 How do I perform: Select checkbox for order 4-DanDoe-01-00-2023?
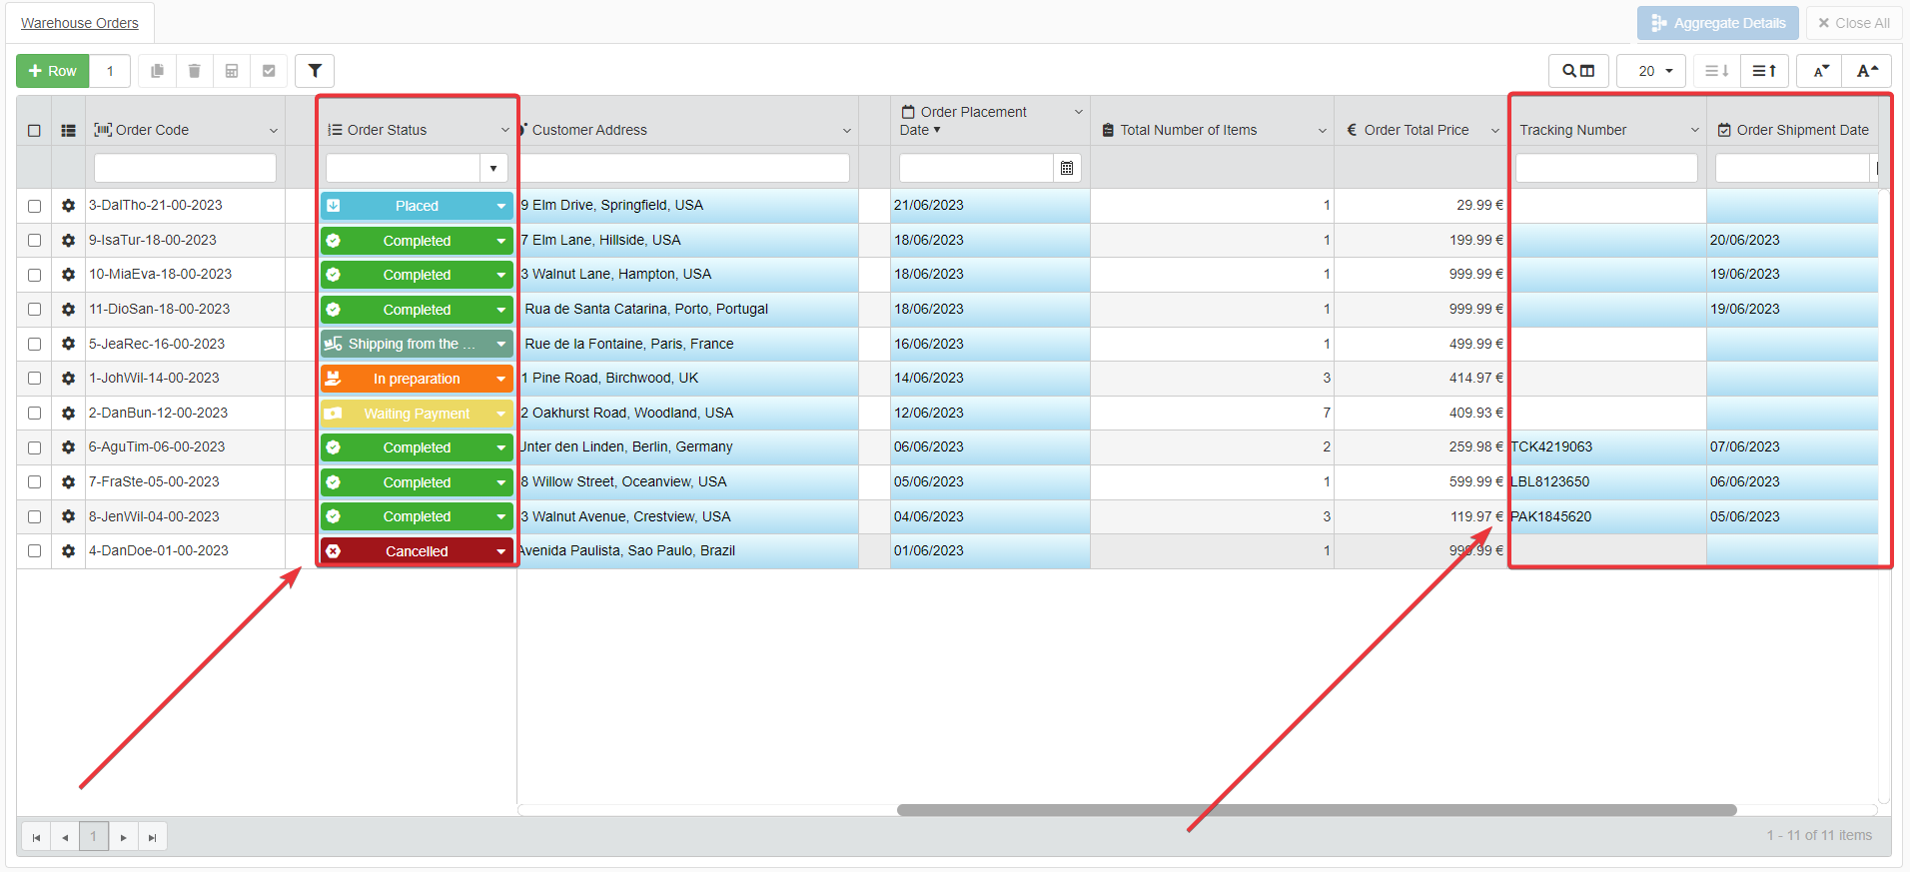tap(35, 551)
